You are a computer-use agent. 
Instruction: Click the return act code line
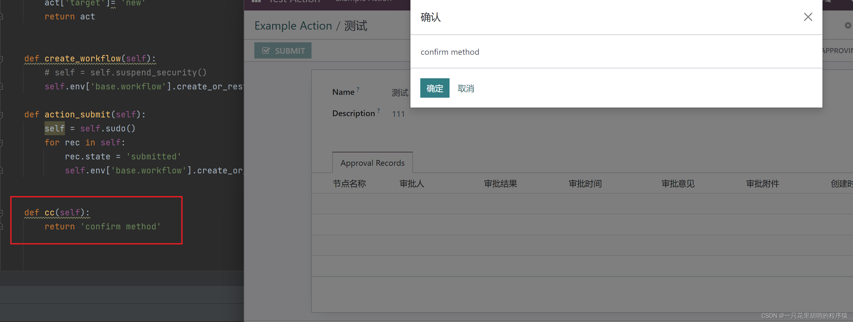[x=70, y=17]
